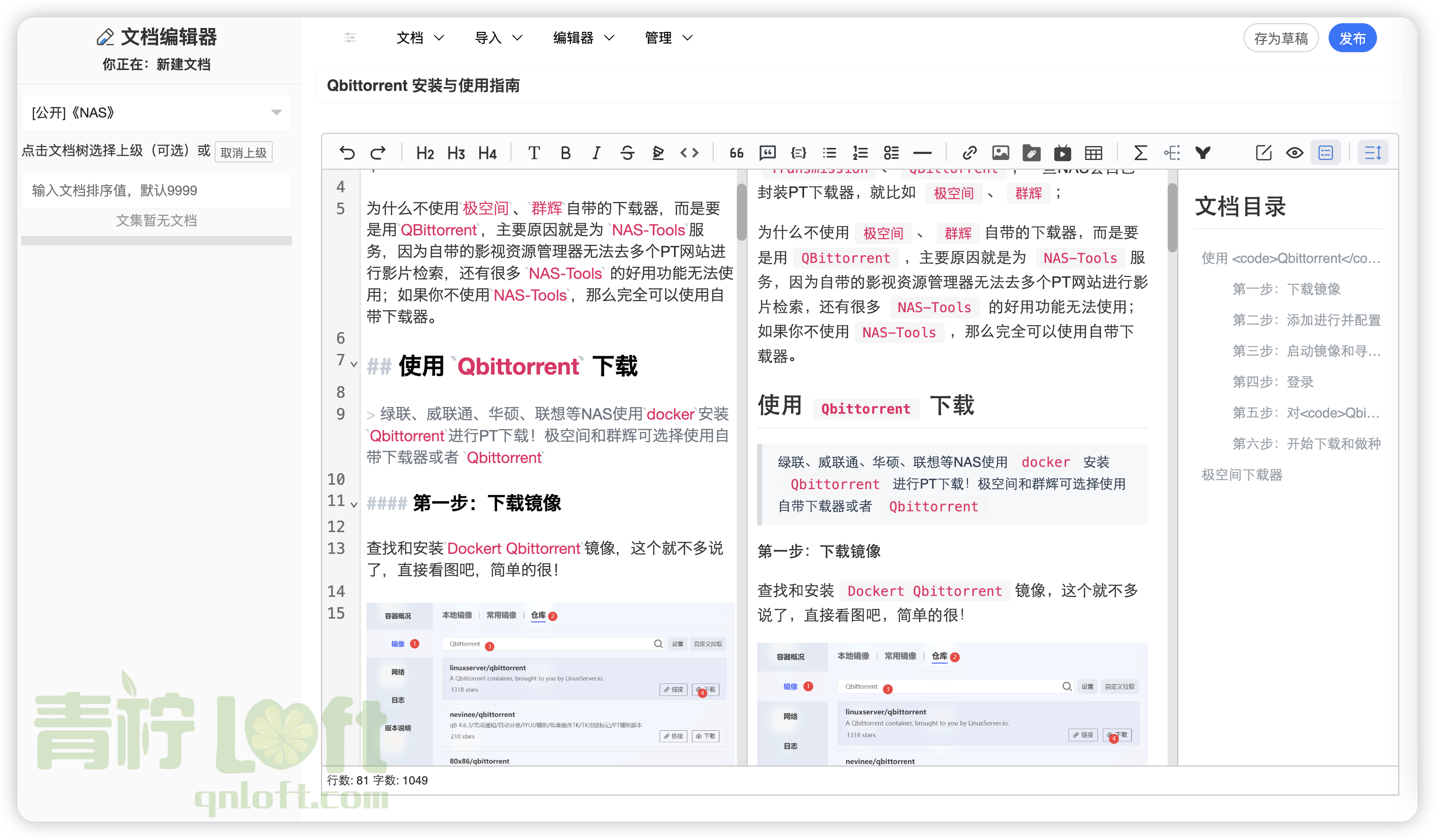The width and height of the screenshot is (1435, 839).
Task: Go to outline item 第二步：添加进行并配置
Action: (1307, 320)
